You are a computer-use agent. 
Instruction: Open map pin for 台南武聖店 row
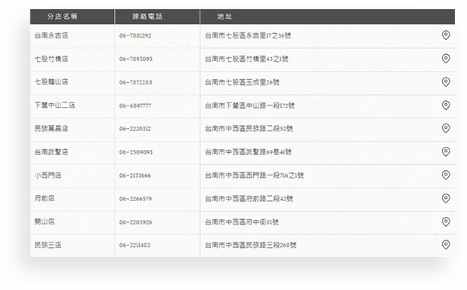click(x=446, y=151)
